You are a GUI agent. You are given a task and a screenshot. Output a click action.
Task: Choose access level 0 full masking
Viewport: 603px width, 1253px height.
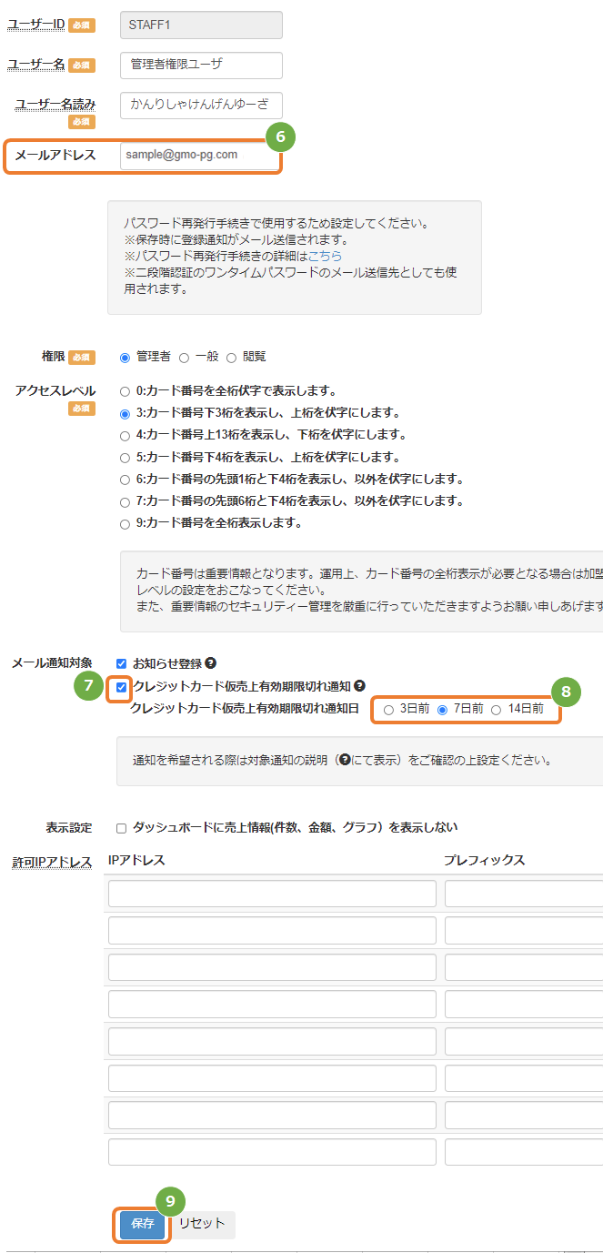126,391
